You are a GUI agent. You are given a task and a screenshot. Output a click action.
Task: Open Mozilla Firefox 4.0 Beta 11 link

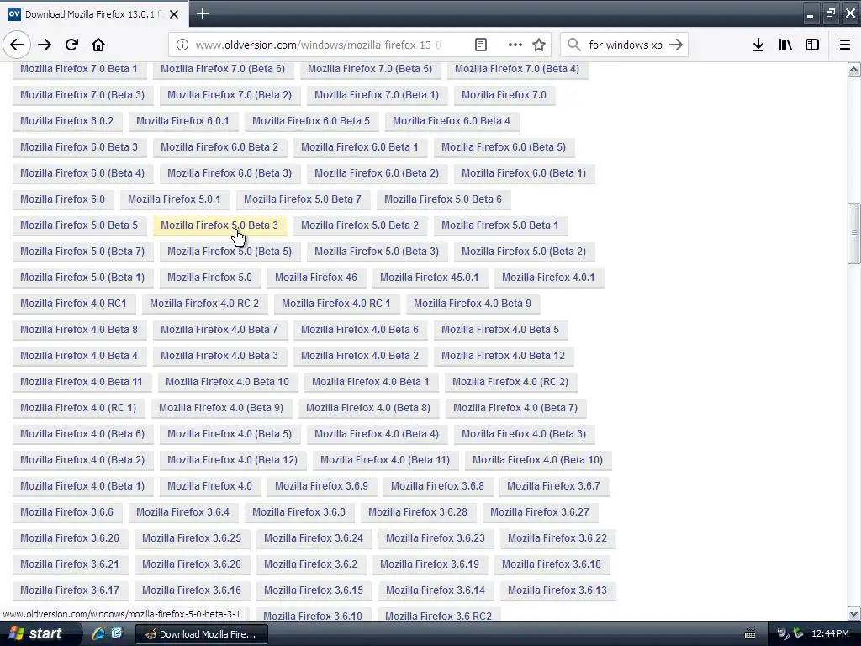[82, 382]
